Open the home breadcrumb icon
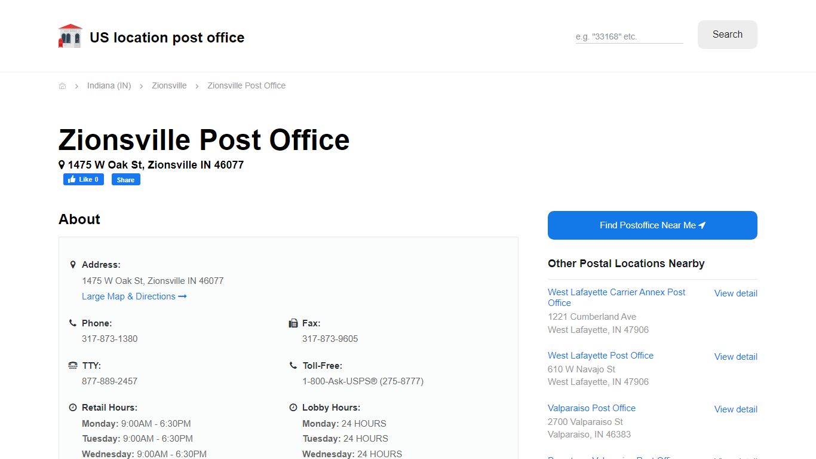 (x=62, y=86)
